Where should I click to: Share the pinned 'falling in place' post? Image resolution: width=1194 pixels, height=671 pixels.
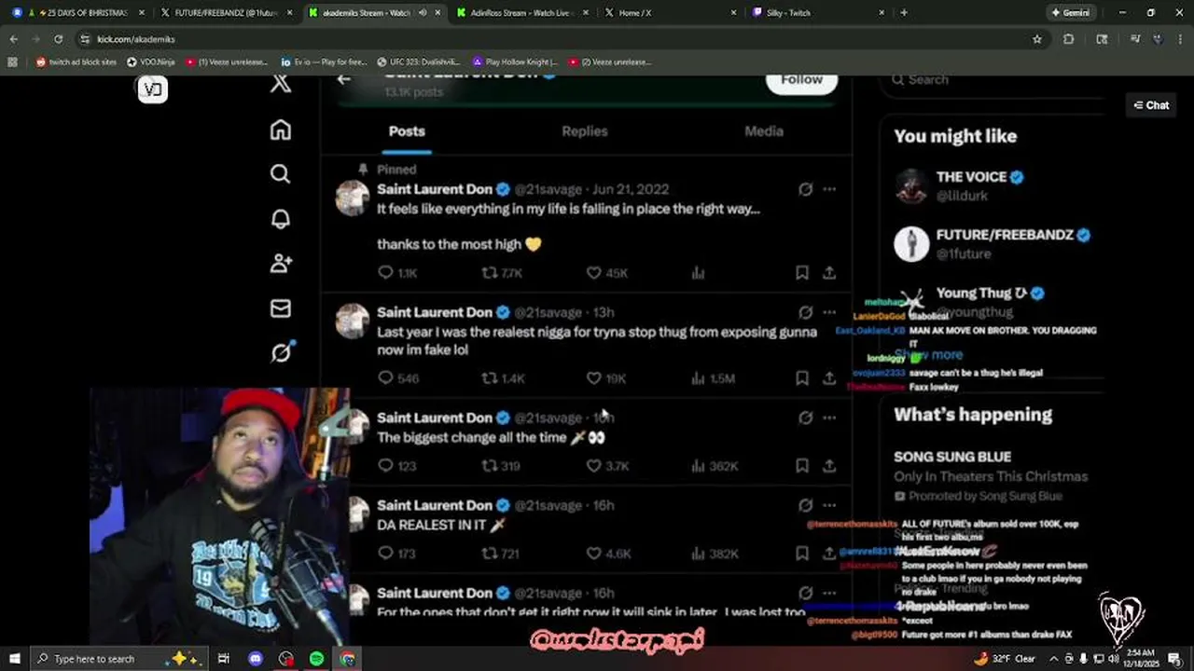point(829,273)
